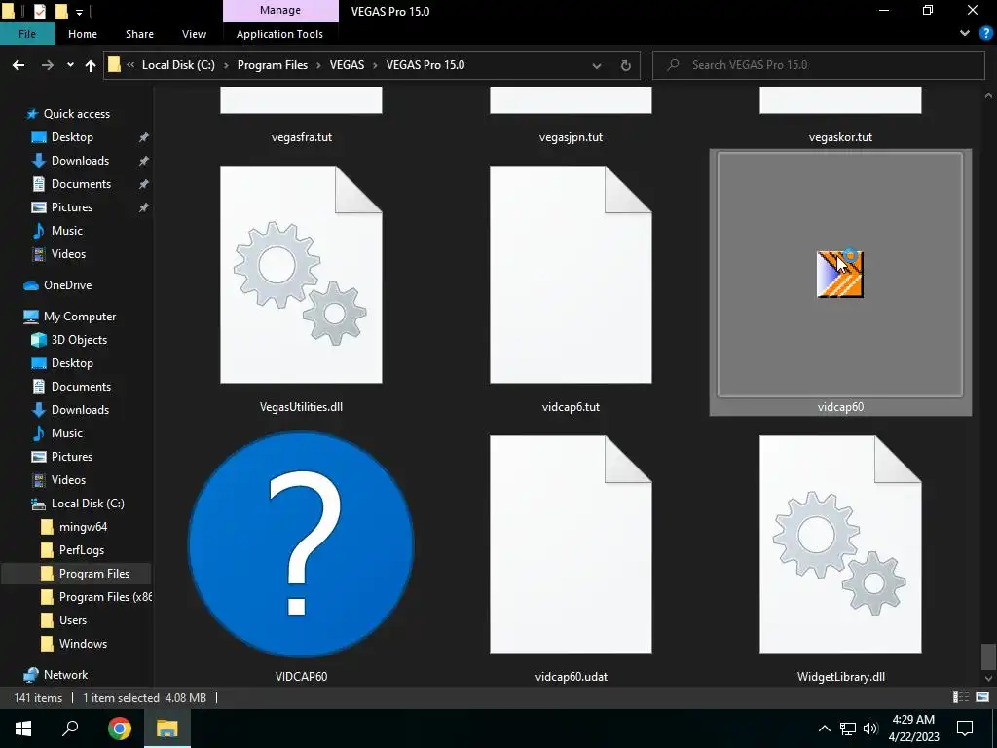Open PerfLogs folder in sidebar

click(x=82, y=550)
